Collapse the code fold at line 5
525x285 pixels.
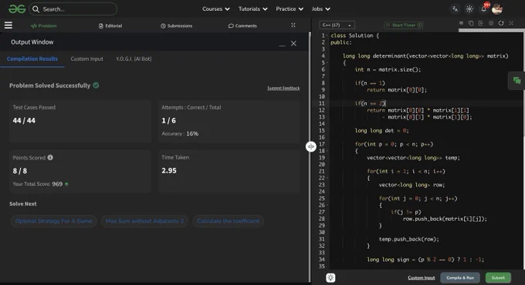[327, 63]
